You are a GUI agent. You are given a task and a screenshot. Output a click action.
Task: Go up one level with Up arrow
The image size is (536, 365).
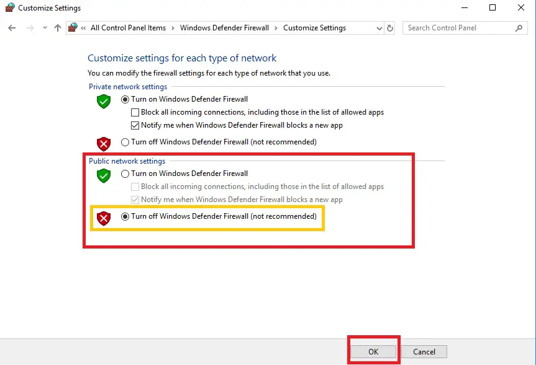pyautogui.click(x=57, y=28)
